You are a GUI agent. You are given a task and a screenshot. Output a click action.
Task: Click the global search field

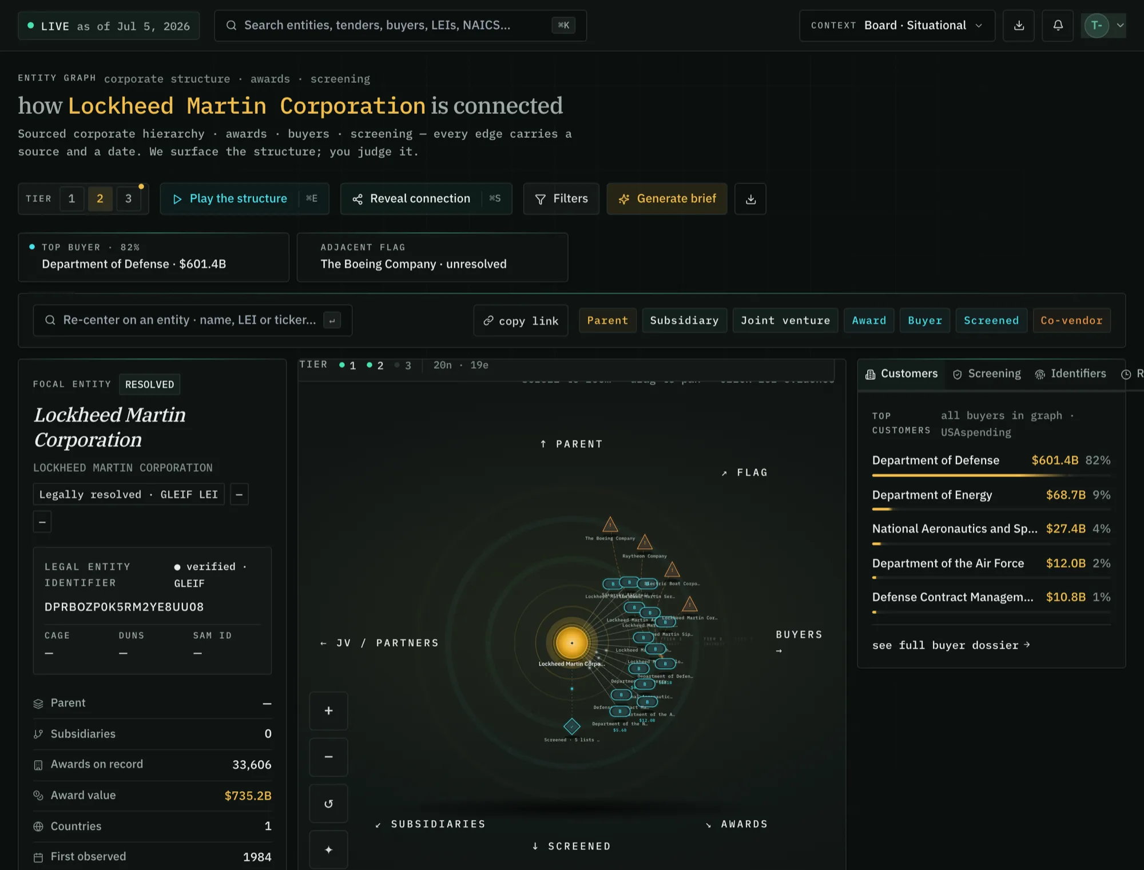(x=400, y=26)
